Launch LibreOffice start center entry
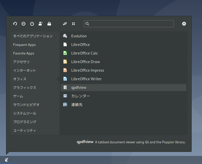202x164 pixels. 123,45
